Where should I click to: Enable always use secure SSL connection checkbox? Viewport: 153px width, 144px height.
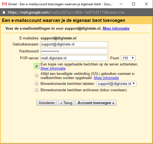pyautogui.click(x=37, y=75)
